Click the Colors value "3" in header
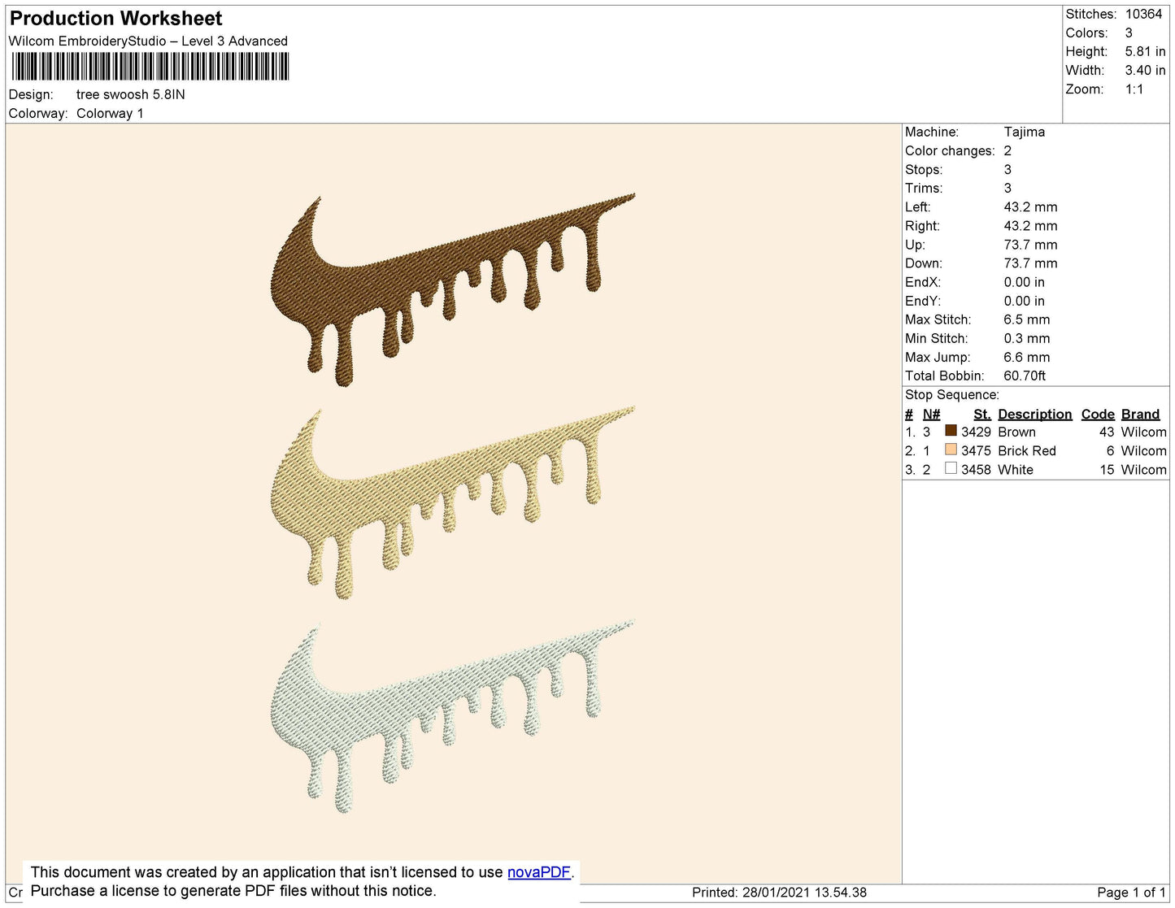Viewport: 1175px width, 908px height. coord(1129,33)
